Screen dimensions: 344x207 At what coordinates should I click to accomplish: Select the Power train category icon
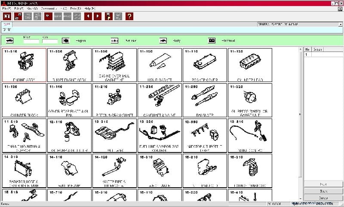[x=114, y=41]
